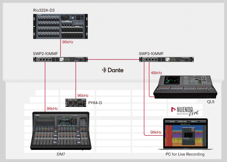Click the Yamaha logo on the DM7
This screenshot has height=162, width=227.
pyautogui.click(x=37, y=115)
